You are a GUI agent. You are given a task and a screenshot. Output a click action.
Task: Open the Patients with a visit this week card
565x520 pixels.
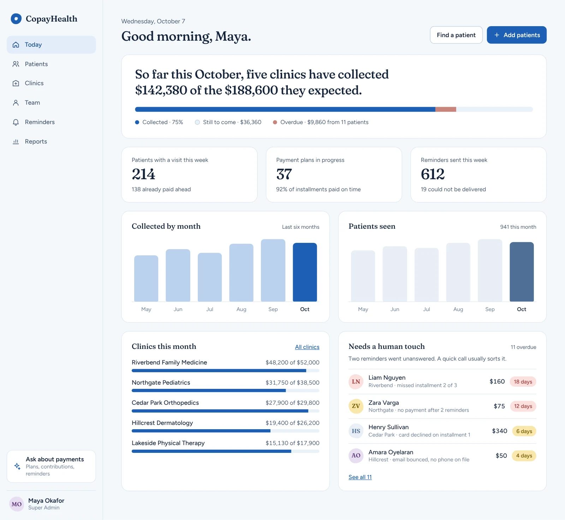point(189,175)
